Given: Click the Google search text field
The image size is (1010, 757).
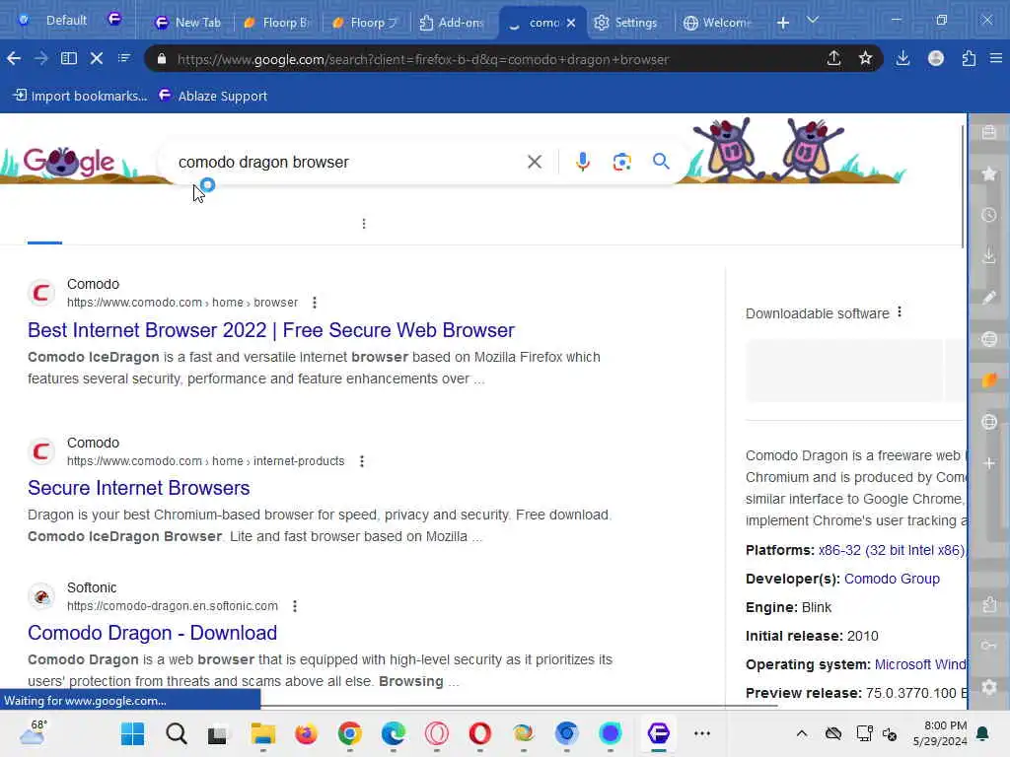Looking at the screenshot, I should (x=348, y=163).
